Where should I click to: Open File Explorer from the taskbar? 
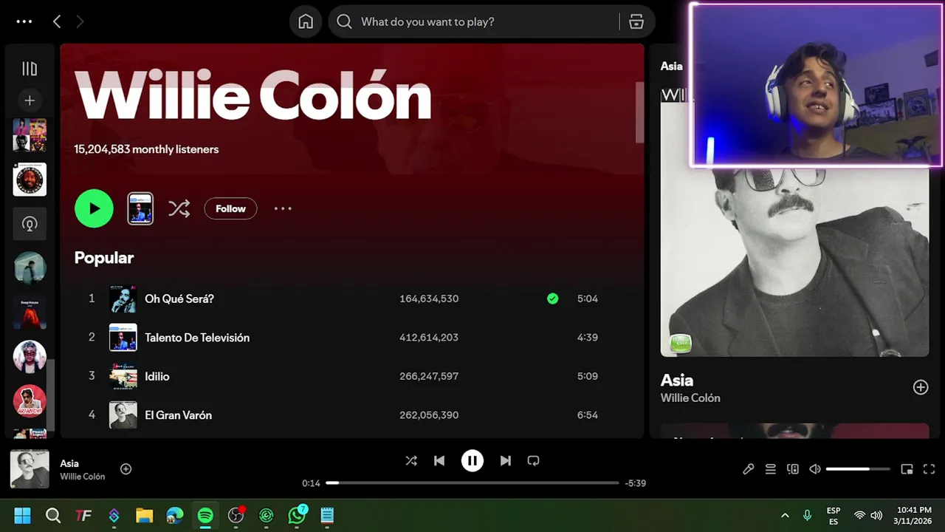click(x=144, y=516)
